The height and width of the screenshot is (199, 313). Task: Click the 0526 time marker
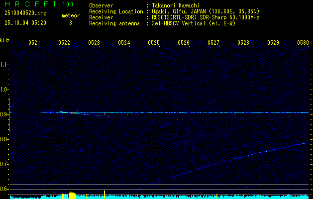(184, 42)
